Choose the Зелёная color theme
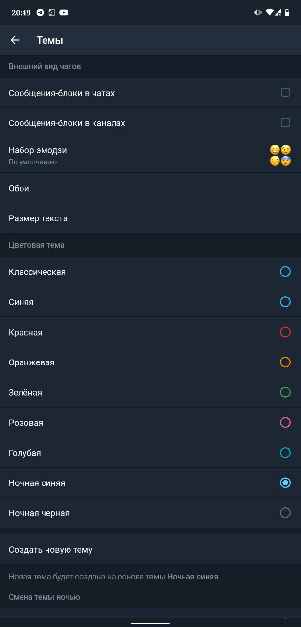 pyautogui.click(x=150, y=392)
